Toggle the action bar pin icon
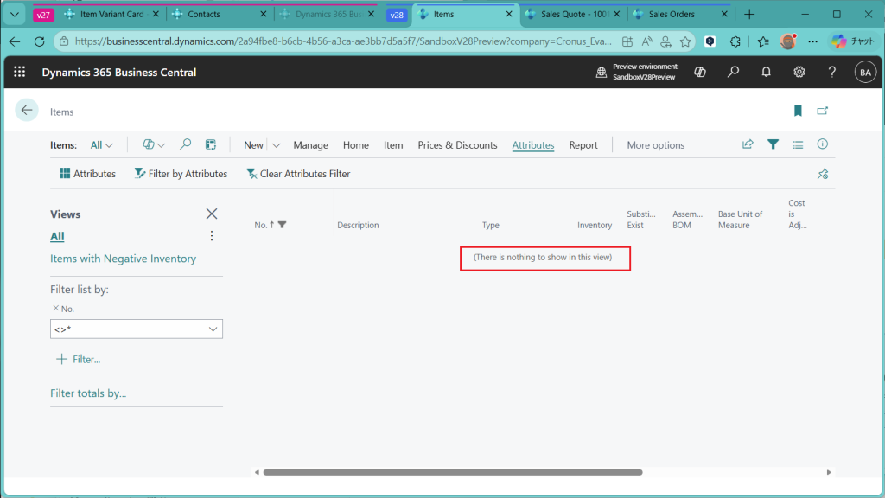This screenshot has height=498, width=885. pos(823,174)
